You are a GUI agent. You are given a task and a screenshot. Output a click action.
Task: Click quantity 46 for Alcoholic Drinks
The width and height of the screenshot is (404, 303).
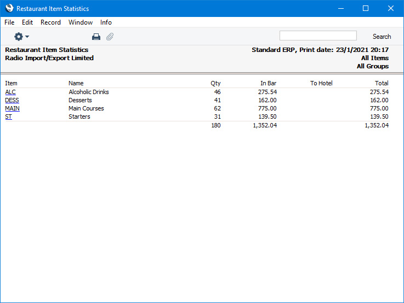217,92
